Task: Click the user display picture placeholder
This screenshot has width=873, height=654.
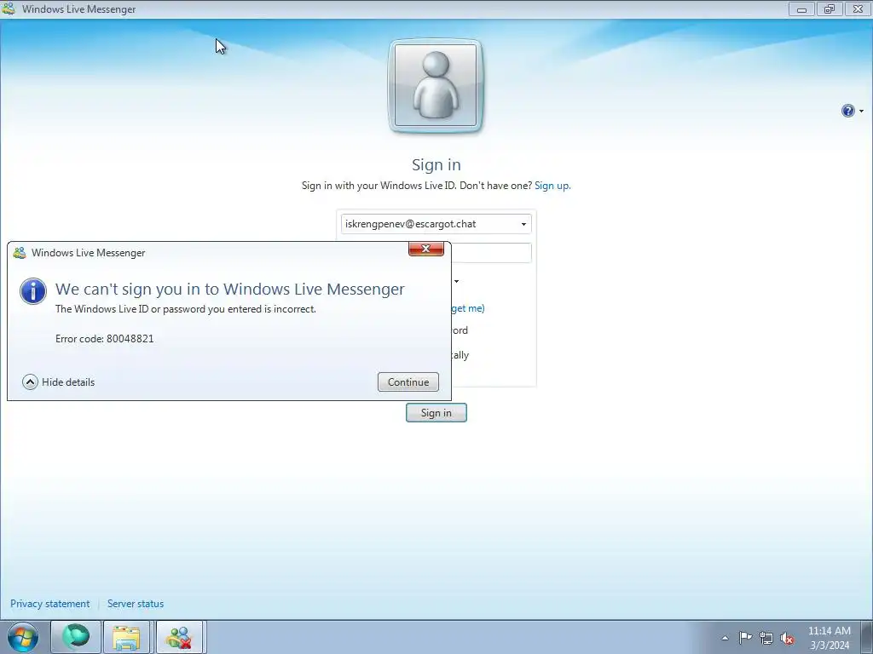Action: click(436, 86)
